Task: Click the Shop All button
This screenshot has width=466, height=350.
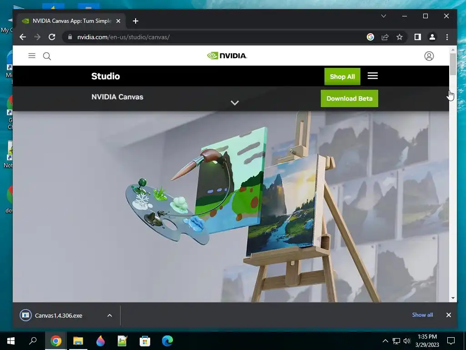Action: click(x=342, y=77)
